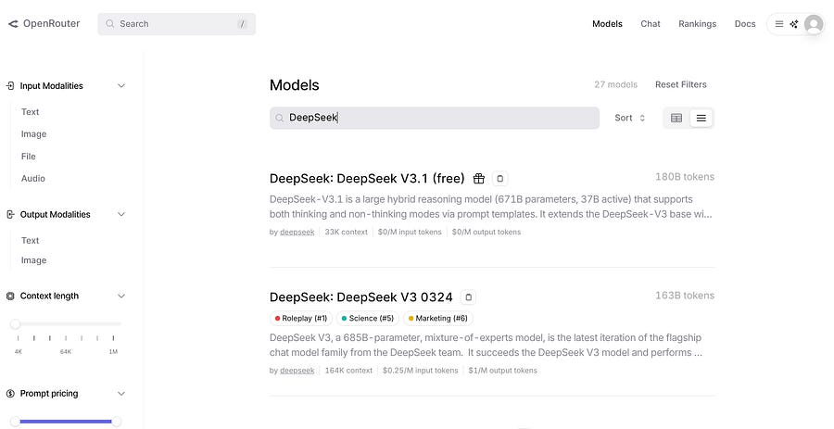
Task: Collapse the Context length section chevron
Action: [121, 297]
